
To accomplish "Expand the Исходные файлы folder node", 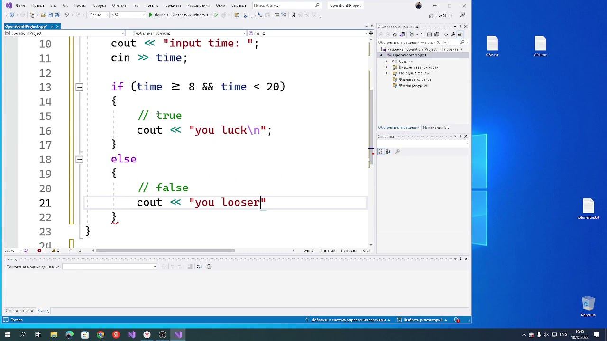I will (x=386, y=73).
